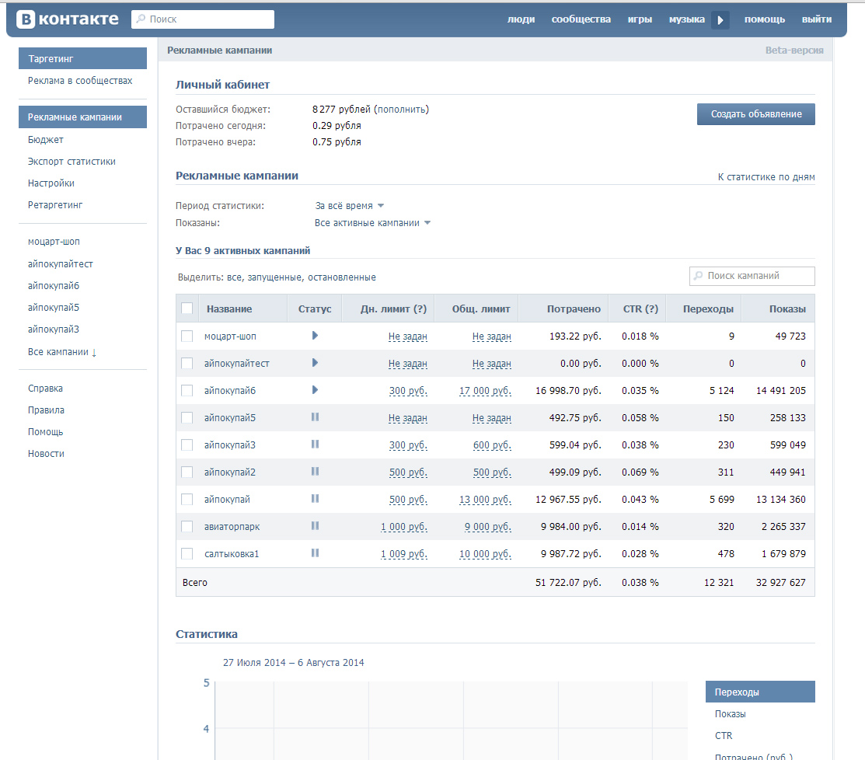Open 'Справка' in sidebar

(x=45, y=389)
